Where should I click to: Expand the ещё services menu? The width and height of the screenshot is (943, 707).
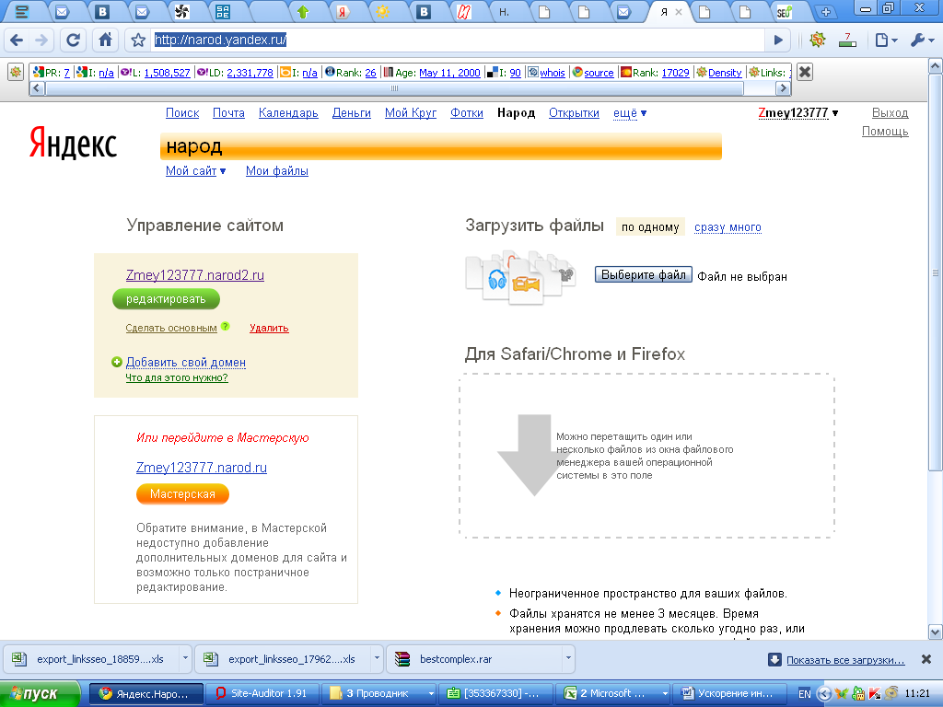(x=630, y=113)
